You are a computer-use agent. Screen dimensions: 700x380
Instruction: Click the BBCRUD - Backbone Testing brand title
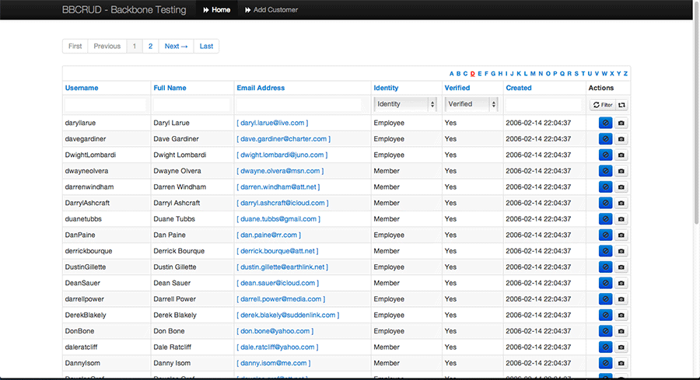pyautogui.click(x=124, y=10)
